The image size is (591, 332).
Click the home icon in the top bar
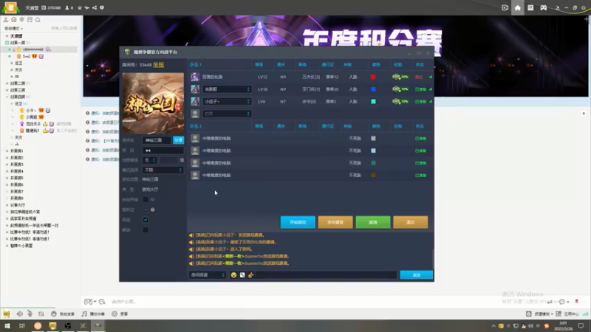tap(518, 8)
